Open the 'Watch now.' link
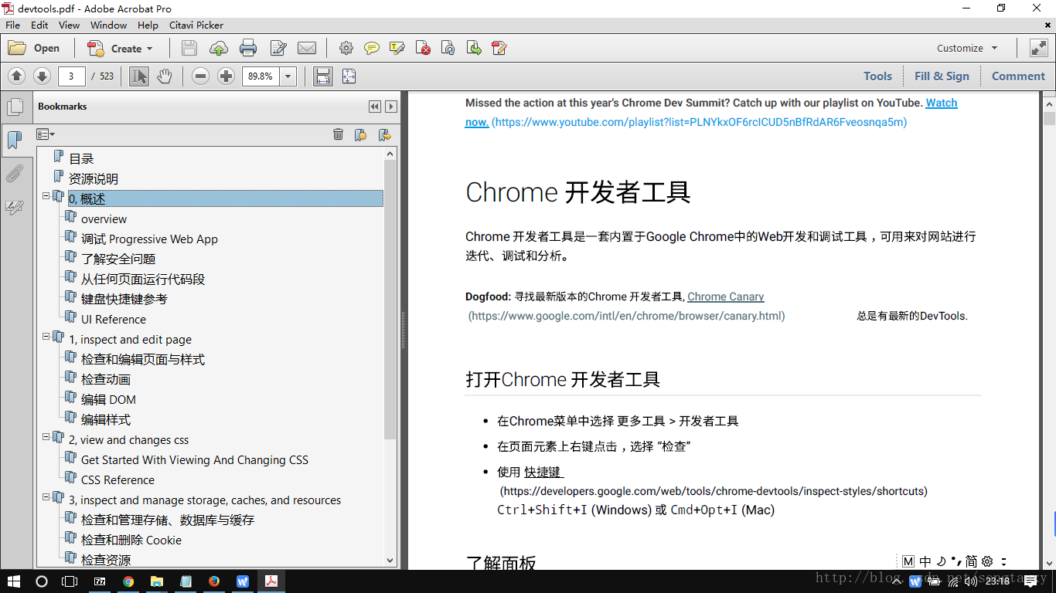Screen dimensions: 1056x593 [942, 103]
